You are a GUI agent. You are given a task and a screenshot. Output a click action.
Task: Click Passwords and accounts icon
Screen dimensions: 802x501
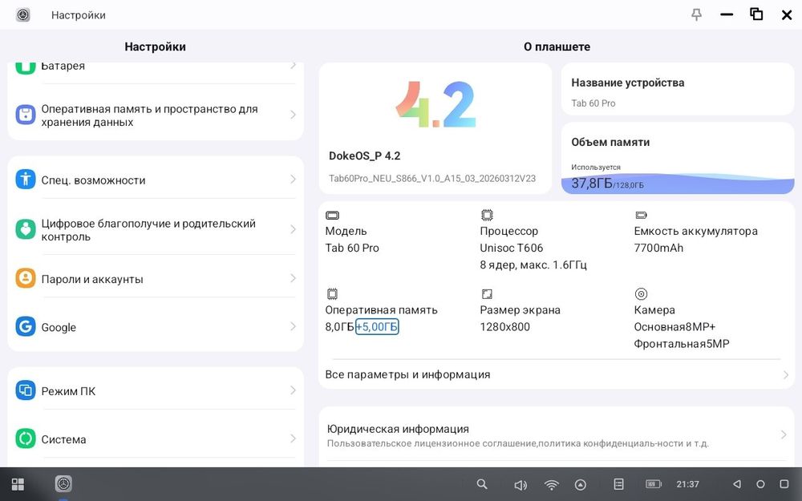point(25,278)
